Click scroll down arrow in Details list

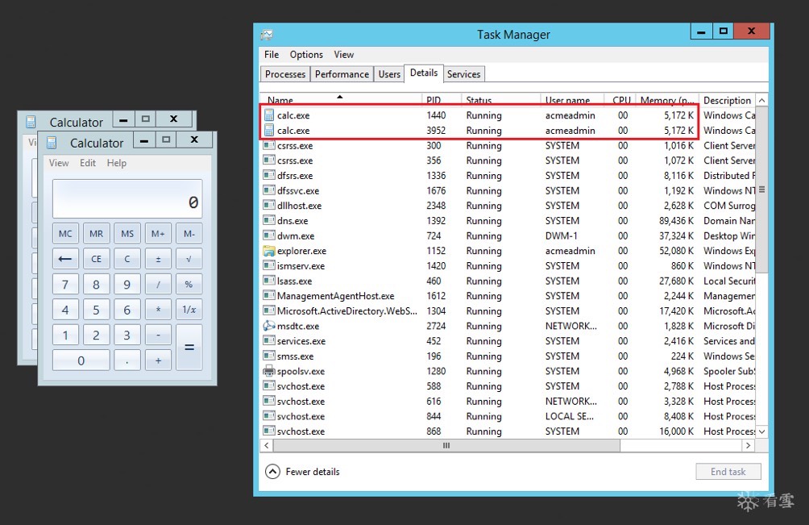(761, 431)
